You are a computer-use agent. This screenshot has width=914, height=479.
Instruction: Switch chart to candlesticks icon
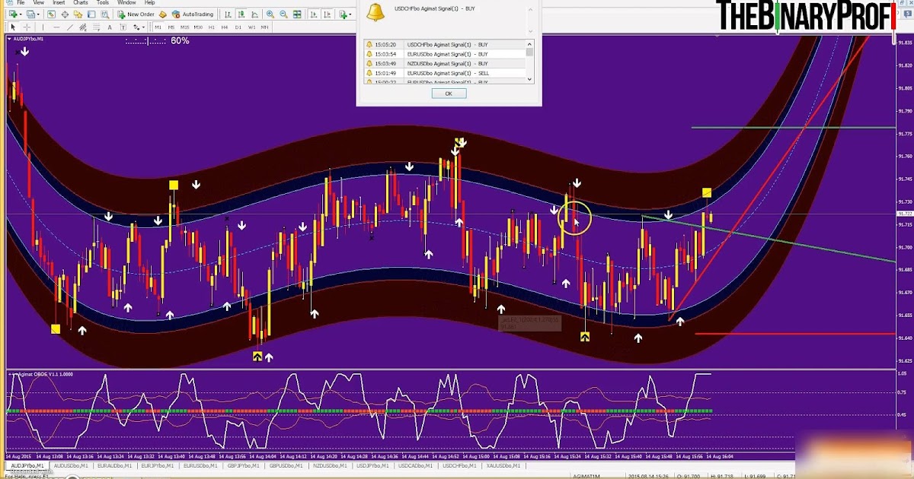[x=241, y=14]
